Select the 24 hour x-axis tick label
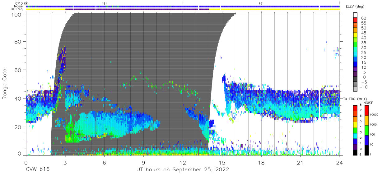Image resolution: width=382 pixels, height=176 pixels. (339, 162)
